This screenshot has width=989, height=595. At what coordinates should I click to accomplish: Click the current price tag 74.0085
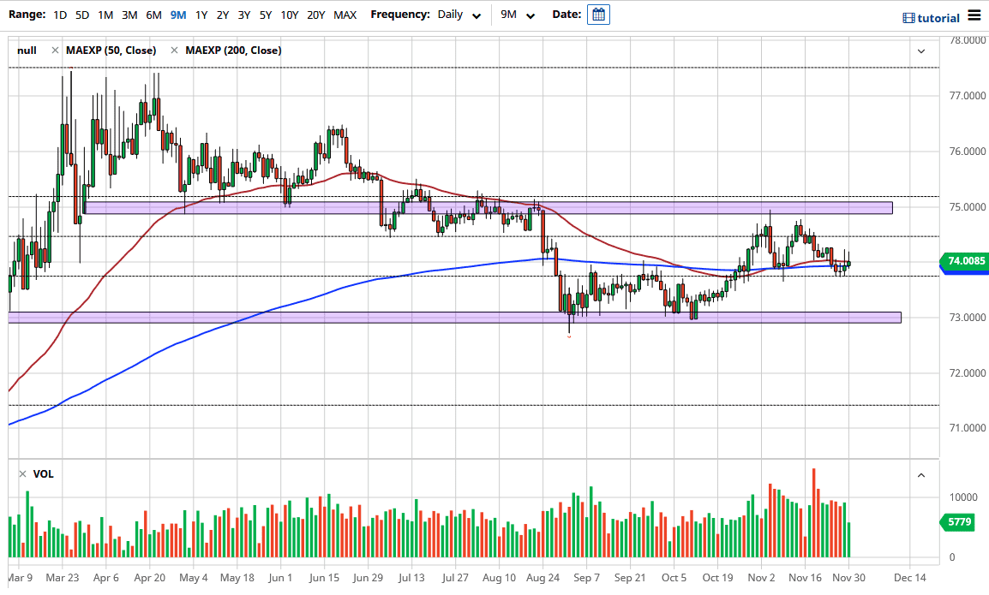click(x=965, y=261)
